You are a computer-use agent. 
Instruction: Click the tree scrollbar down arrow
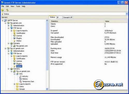47,89
